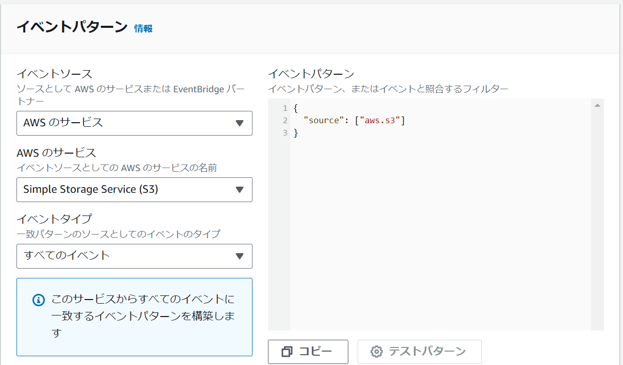Open the Simple Storage Service (S3) dropdown
The width and height of the screenshot is (623, 365).
click(x=134, y=189)
